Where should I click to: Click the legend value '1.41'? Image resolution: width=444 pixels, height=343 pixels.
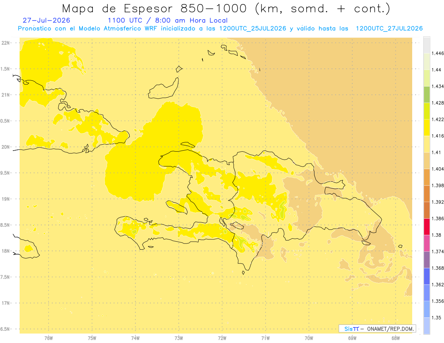coord(436,152)
